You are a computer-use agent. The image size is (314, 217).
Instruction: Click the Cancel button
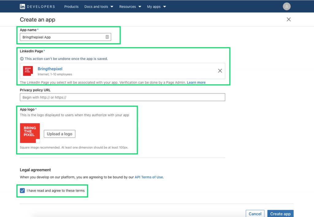255,214
